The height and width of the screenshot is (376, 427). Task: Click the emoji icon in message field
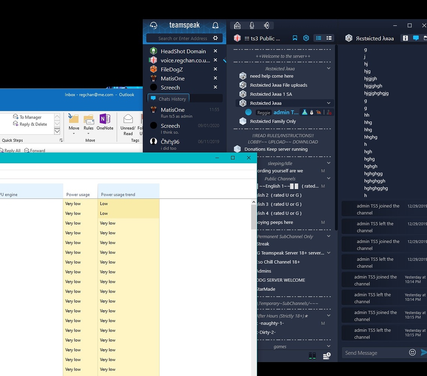click(412, 352)
